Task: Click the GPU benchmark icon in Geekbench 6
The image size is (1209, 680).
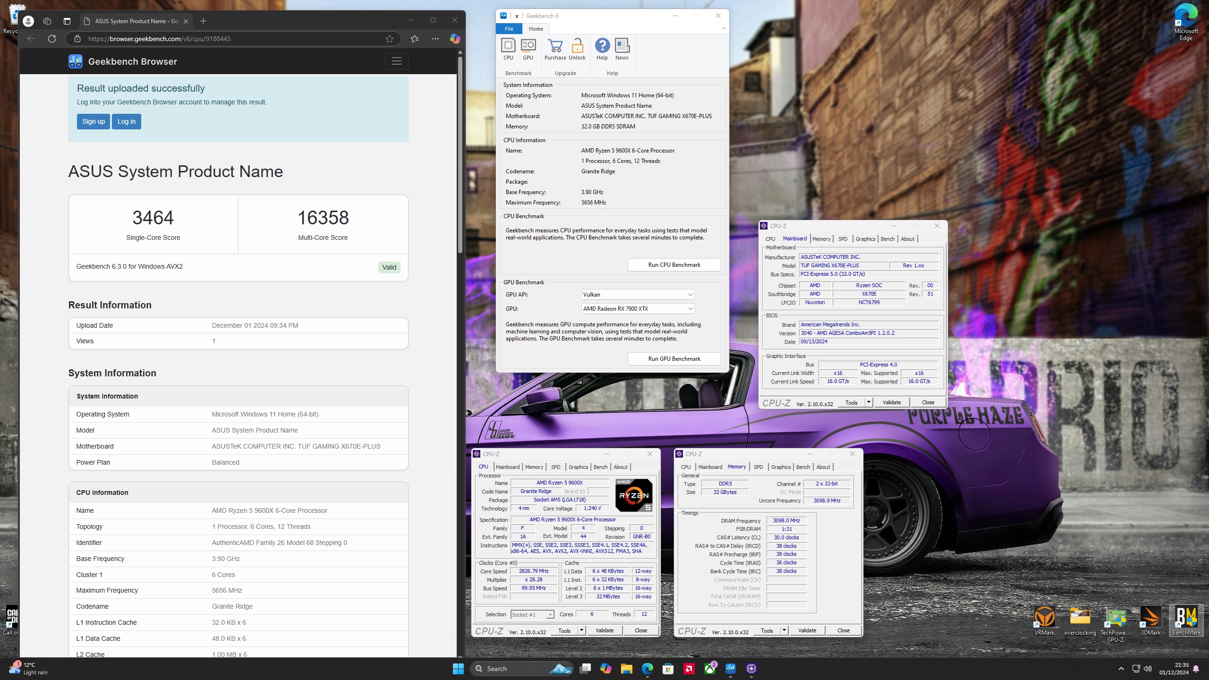Action: (528, 50)
